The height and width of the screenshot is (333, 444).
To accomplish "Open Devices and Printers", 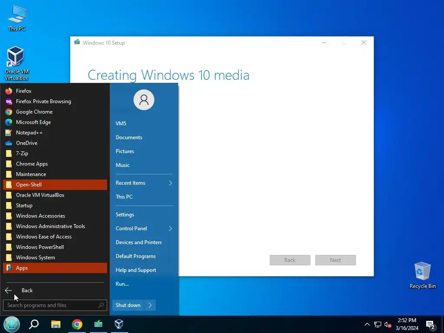I will point(144,242).
